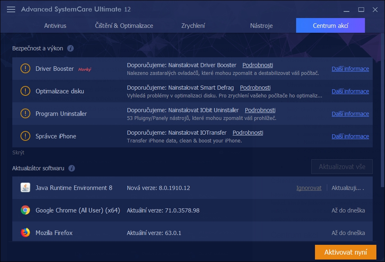Click the info icon next to Aktualizátor softwaru
This screenshot has height=262, width=385.
[x=72, y=168]
